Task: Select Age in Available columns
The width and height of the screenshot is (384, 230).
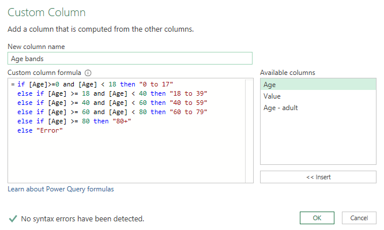Action: tap(318, 85)
